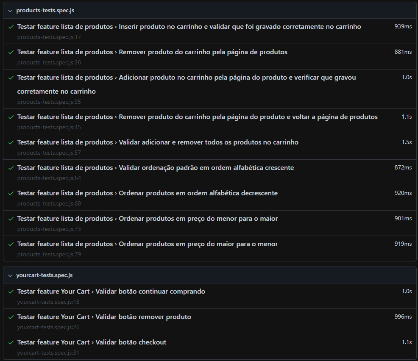Click checkmark beside 'ordem alfabética decrescente' test
Screen dimensions: 418x361
pyautogui.click(x=11, y=193)
